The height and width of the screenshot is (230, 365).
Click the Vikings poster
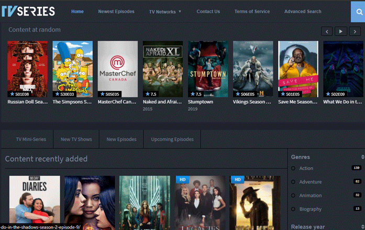tap(253, 69)
